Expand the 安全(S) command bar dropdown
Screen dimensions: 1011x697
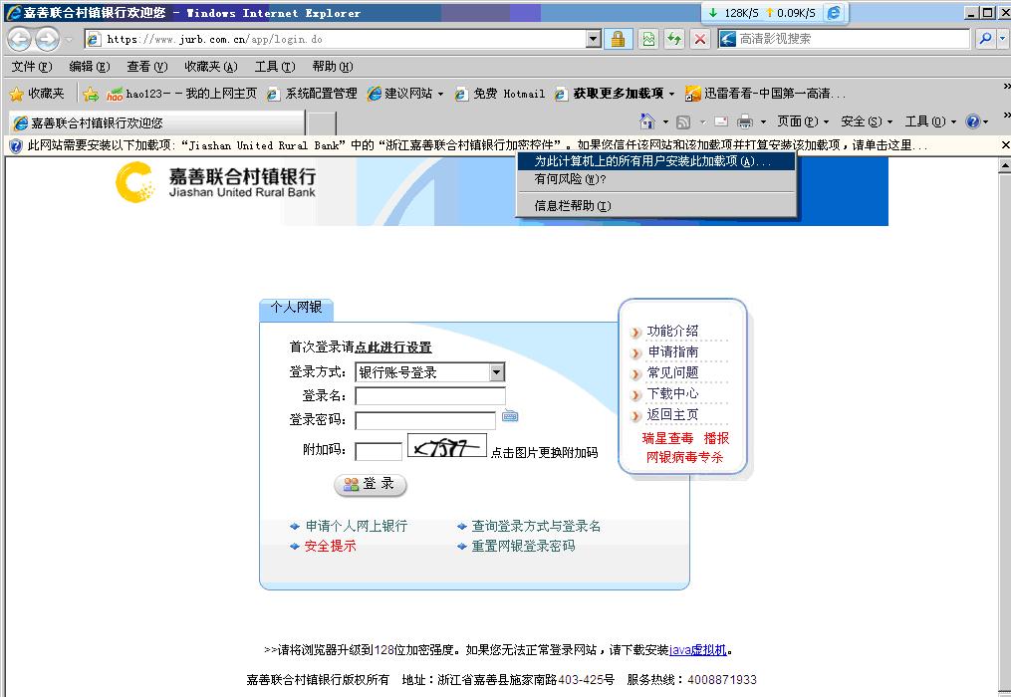pyautogui.click(x=866, y=121)
